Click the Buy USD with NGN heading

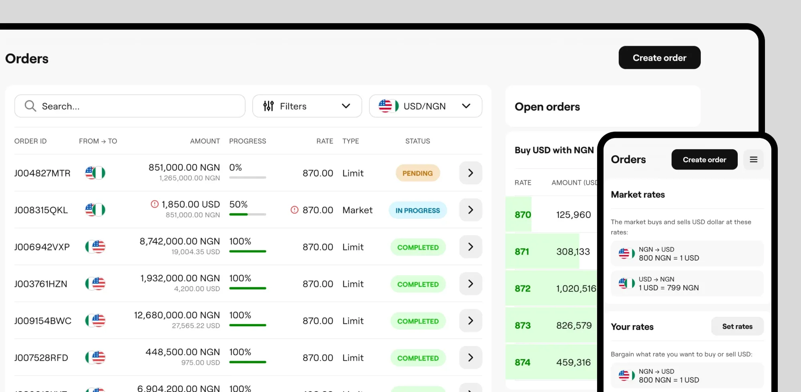pos(554,150)
